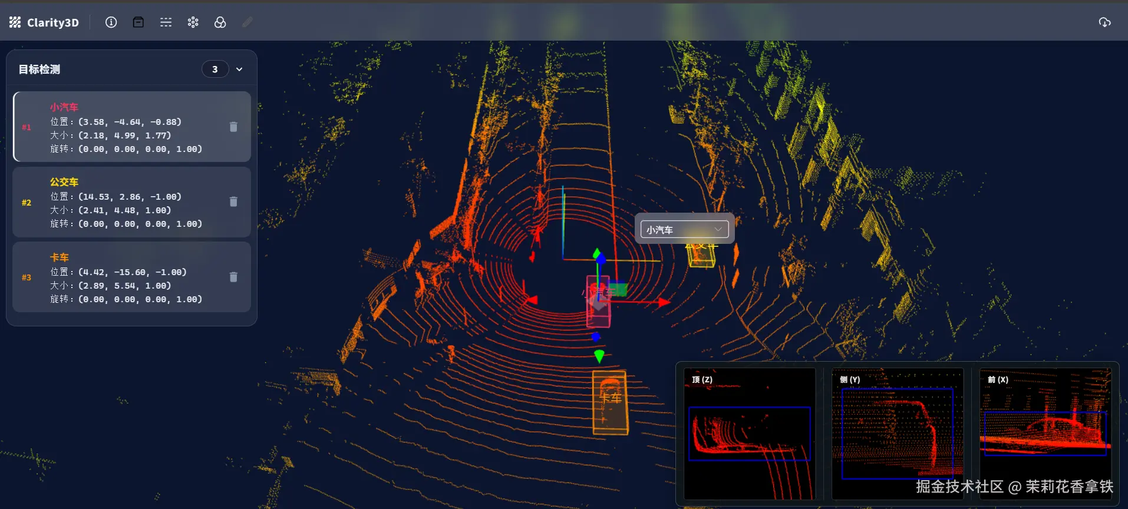Open the 前 (X) front view thumbnail

click(x=1045, y=434)
